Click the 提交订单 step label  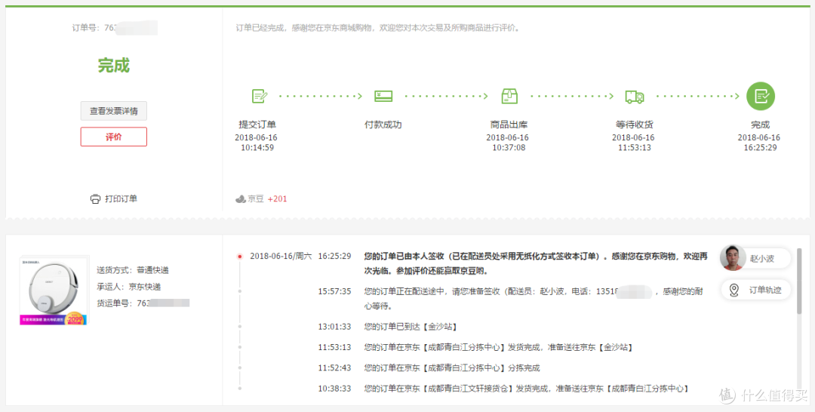[x=257, y=125]
